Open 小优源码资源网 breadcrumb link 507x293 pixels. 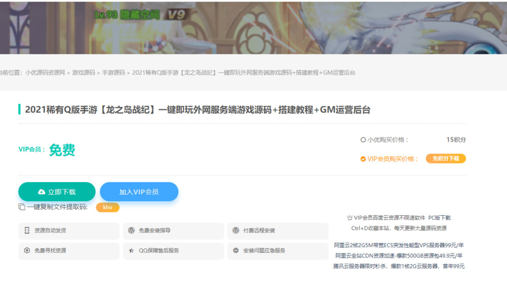tap(45, 72)
